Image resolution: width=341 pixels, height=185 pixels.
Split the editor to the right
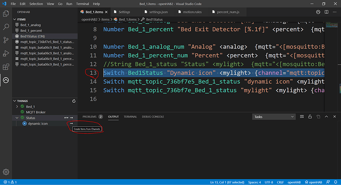pos(327,12)
